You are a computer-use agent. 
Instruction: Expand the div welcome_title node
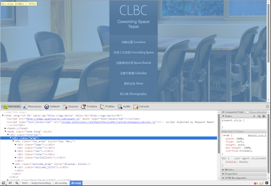pos(16,167)
